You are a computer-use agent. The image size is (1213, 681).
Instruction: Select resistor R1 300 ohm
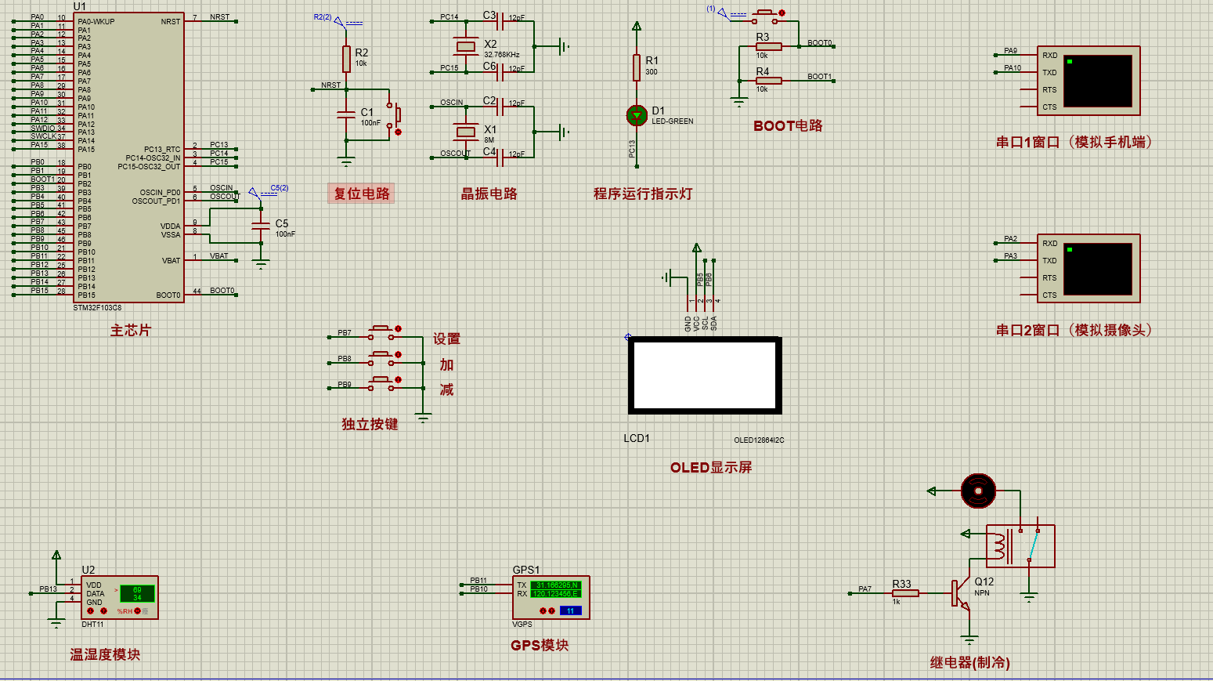tap(637, 67)
